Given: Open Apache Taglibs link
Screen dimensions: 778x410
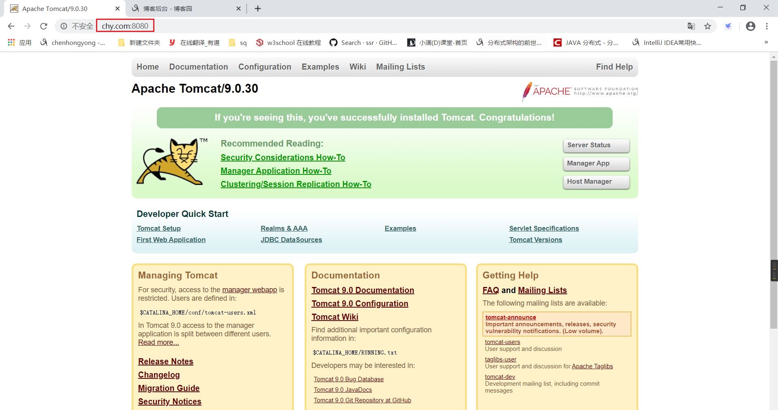Looking at the screenshot, I should (x=592, y=366).
